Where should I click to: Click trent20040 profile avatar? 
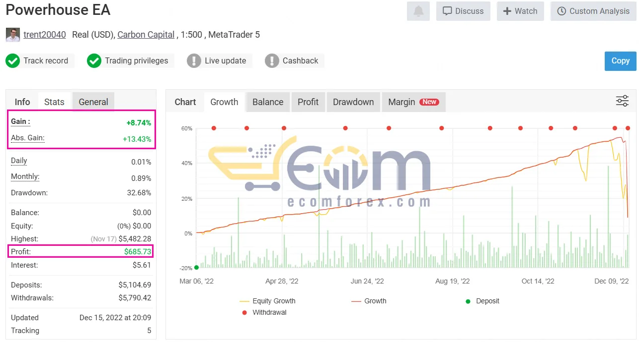(x=13, y=35)
